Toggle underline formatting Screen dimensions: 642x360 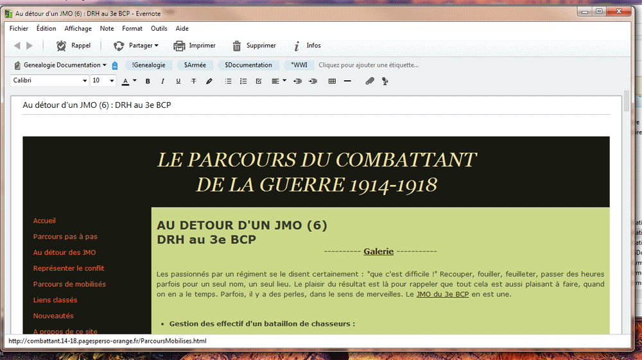click(178, 81)
